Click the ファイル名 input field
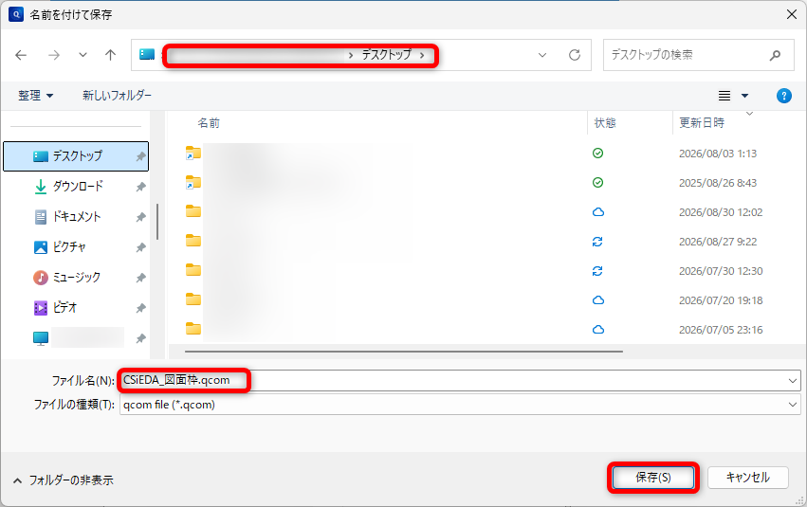807x507 pixels. (x=460, y=381)
